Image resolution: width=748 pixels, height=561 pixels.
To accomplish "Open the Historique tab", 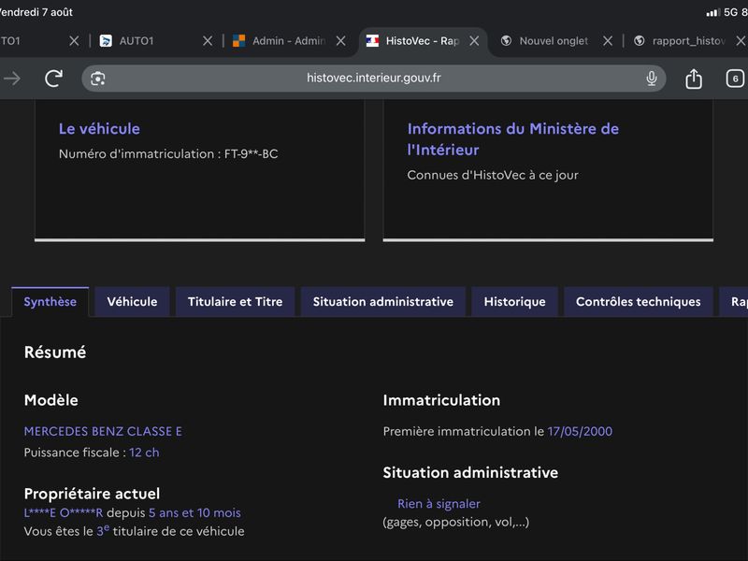I will (x=515, y=301).
